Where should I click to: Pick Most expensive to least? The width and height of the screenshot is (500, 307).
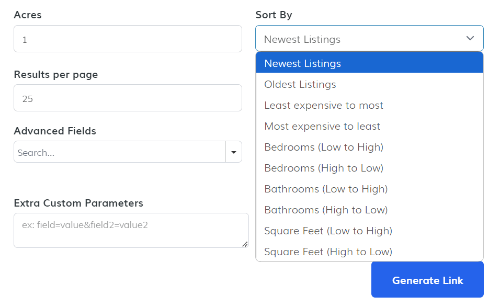(x=369, y=126)
